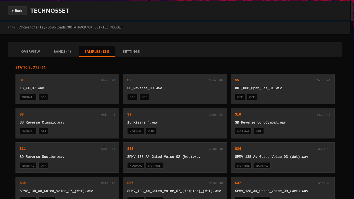The image size is (354, 199).
Task: Click first OFF badge on slot S5
Action: click(240, 97)
